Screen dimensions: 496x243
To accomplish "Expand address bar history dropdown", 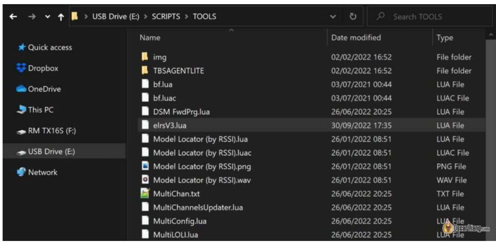I will 333,17.
